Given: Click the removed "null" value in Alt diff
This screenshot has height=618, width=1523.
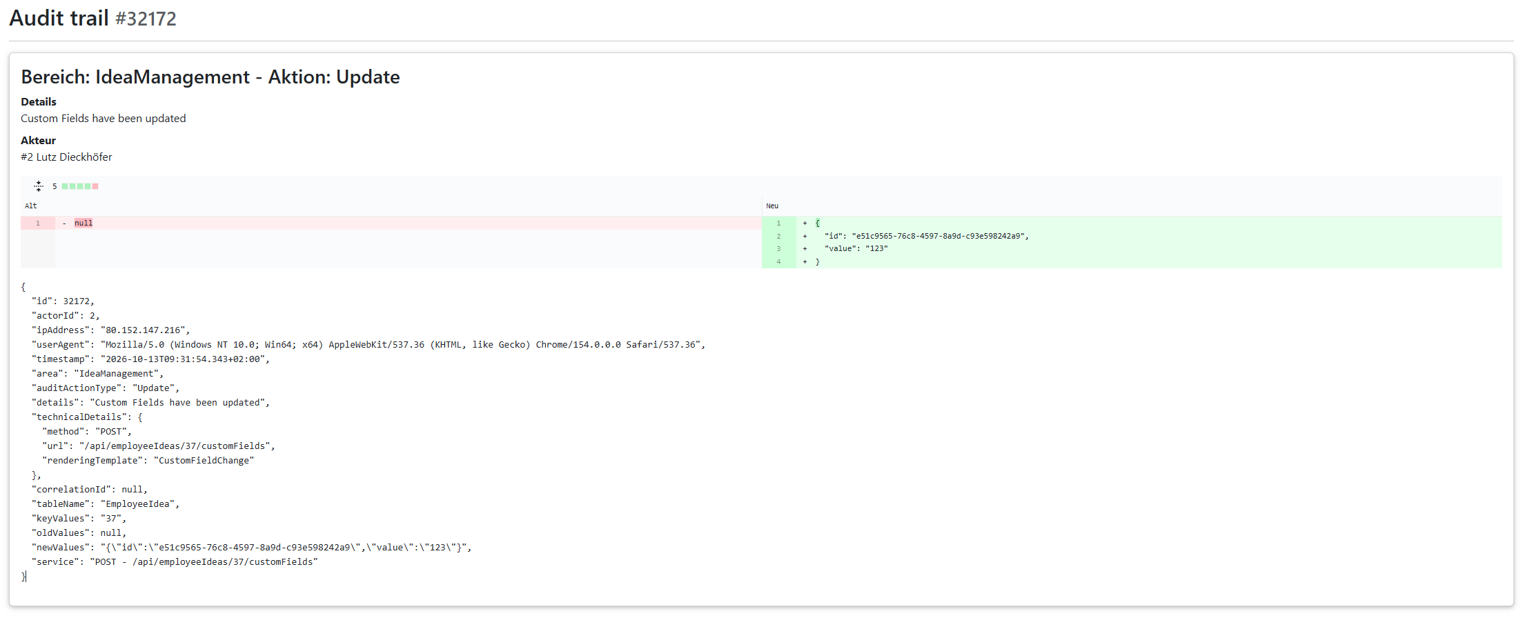Looking at the screenshot, I should [x=83, y=223].
